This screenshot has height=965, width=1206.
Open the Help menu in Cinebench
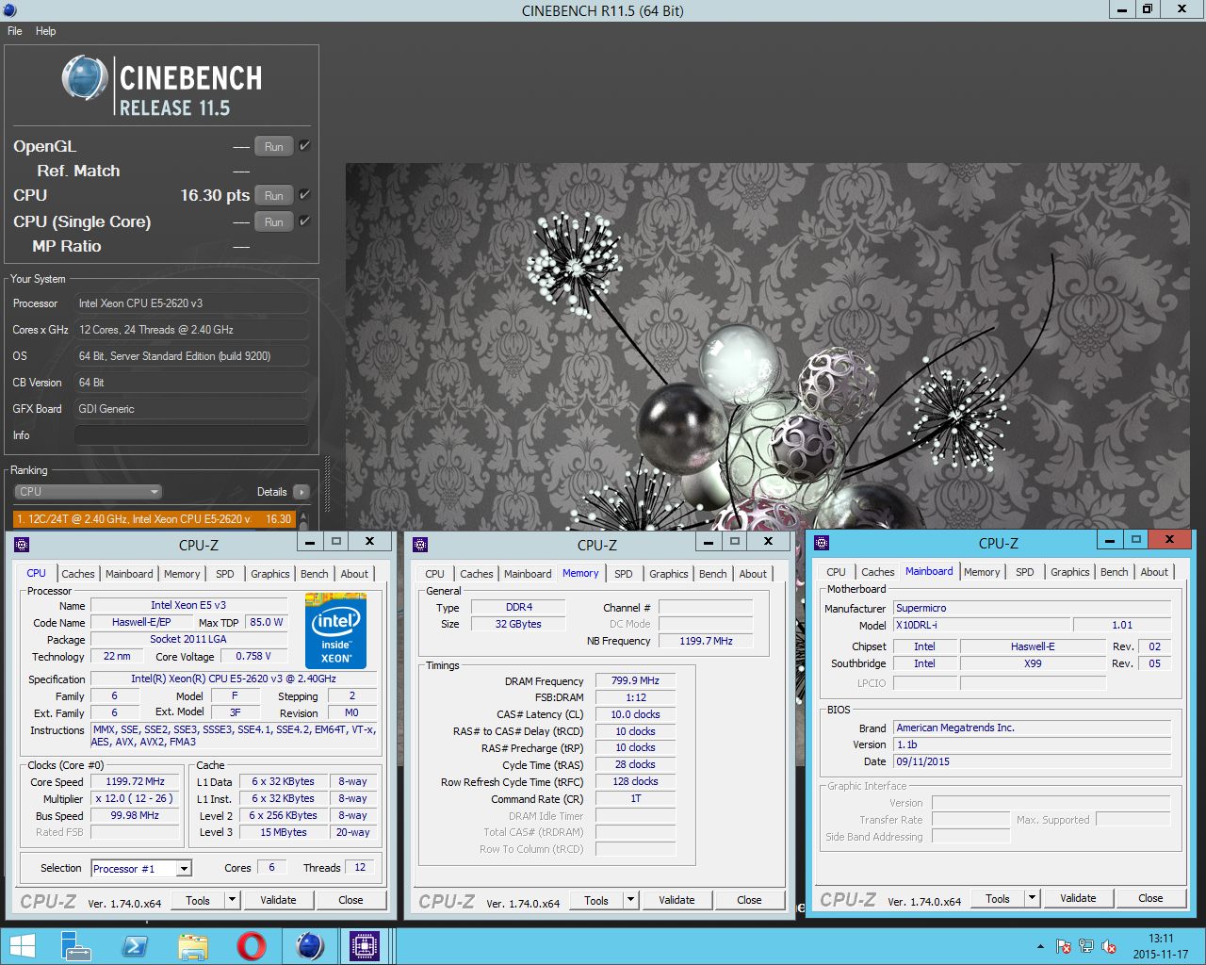(46, 31)
